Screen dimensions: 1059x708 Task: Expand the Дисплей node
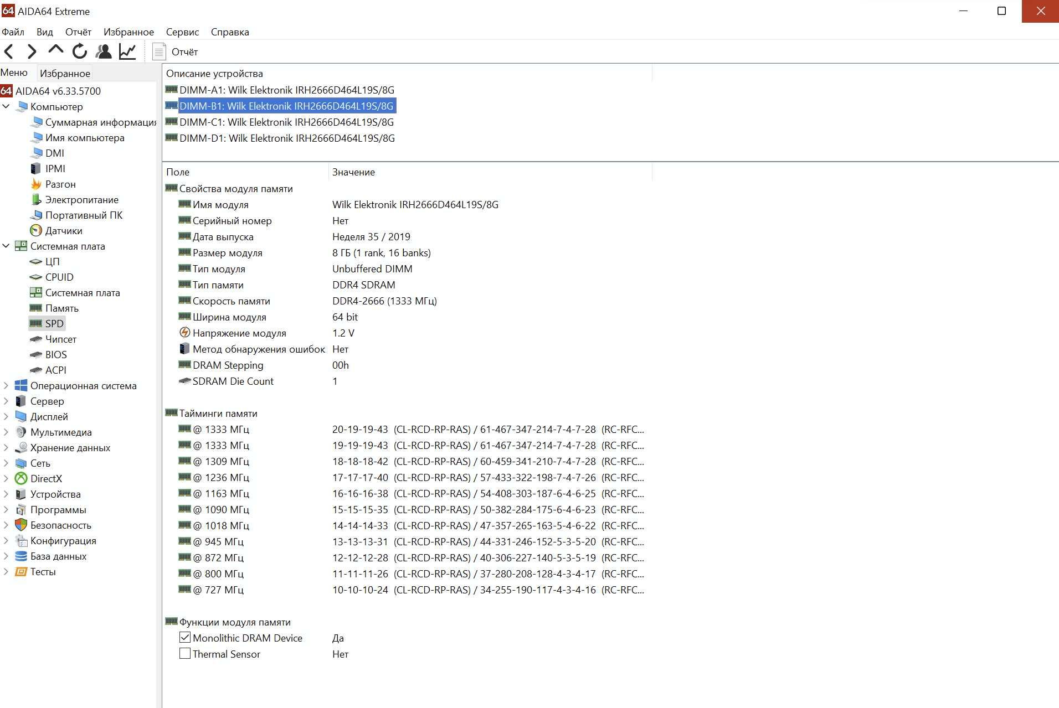coord(6,416)
